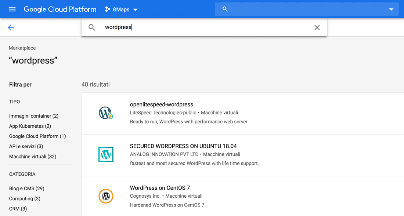Image resolution: width=404 pixels, height=216 pixels.
Task: Open SECURED WORDPRESS ON UBUNTU 18.04 result
Action: [183, 146]
